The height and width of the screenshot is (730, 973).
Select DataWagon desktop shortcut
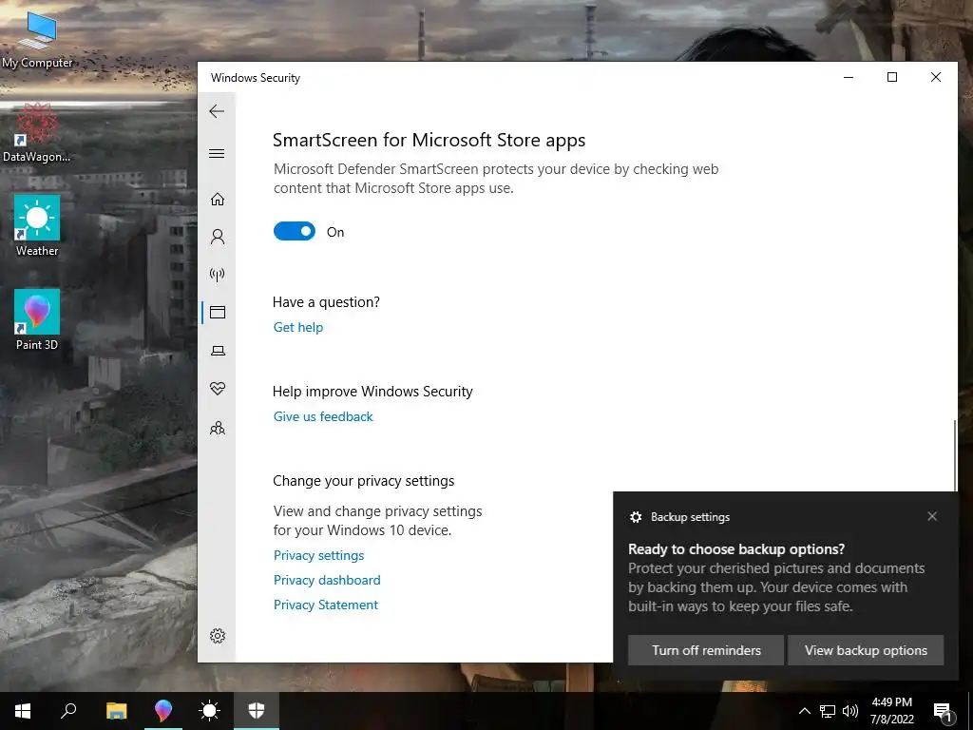coord(37,133)
